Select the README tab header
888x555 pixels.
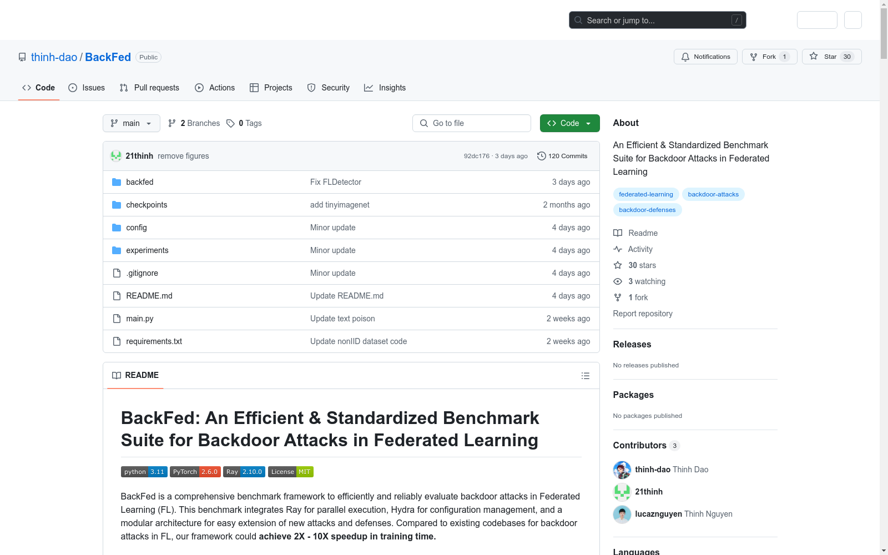coord(135,375)
